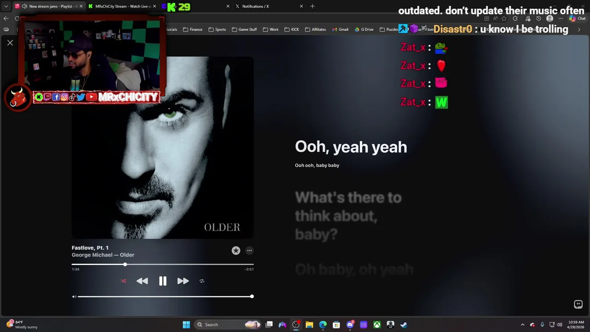The image size is (590, 332).
Task: Open Steam from the taskbar
Action: click(404, 325)
